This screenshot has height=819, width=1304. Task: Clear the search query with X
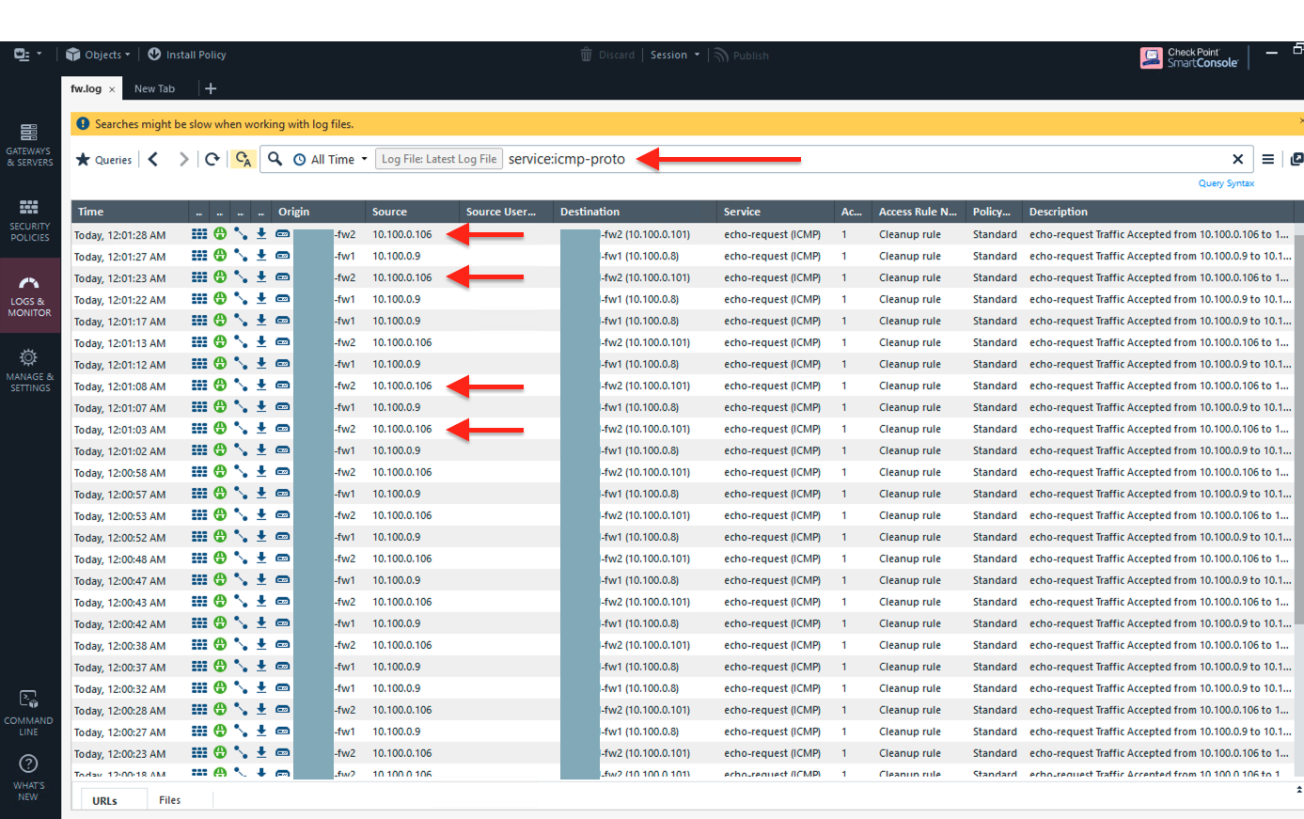[1237, 159]
